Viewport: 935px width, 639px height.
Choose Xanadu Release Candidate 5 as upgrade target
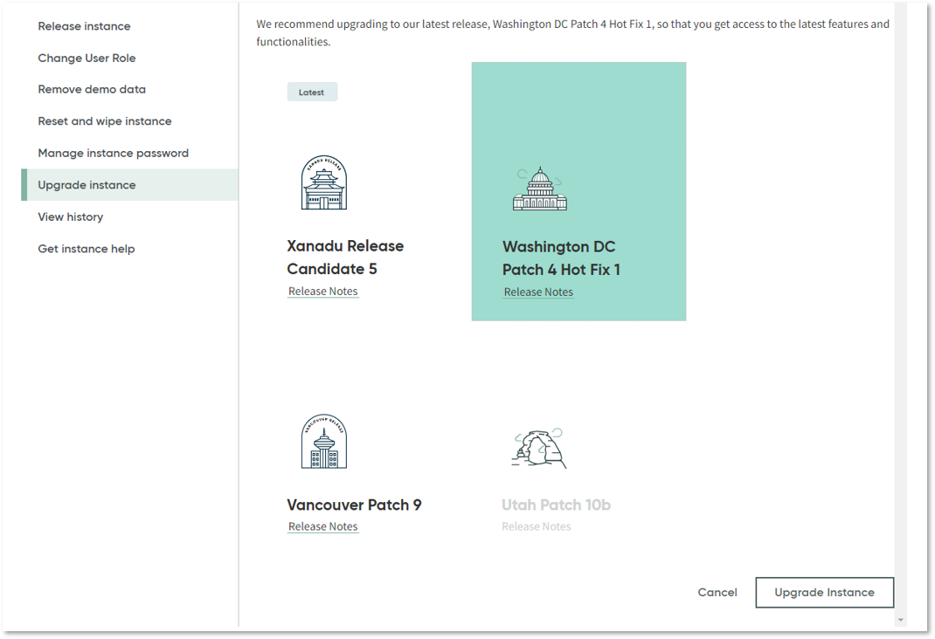345,256
